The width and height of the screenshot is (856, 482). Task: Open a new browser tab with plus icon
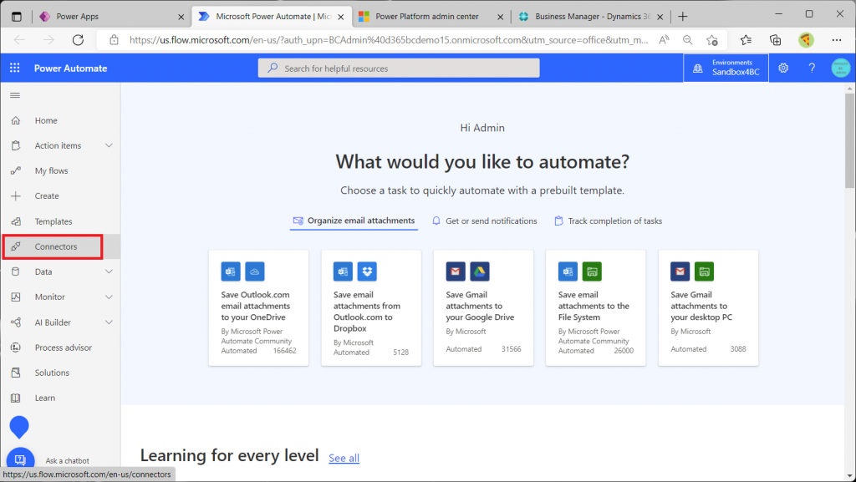click(682, 17)
